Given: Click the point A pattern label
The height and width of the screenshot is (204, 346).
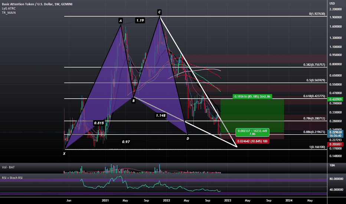Looking at the screenshot, I should pos(121,21).
